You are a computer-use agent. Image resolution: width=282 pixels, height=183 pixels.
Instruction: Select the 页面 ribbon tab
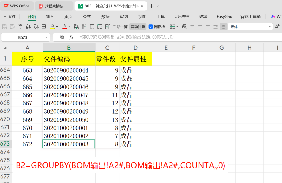point(69,17)
